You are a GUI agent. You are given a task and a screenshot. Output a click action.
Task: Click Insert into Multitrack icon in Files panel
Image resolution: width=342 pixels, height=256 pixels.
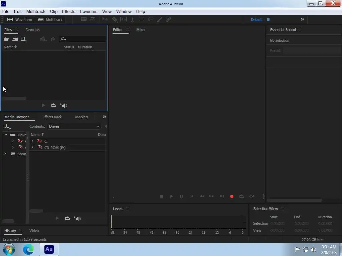click(43, 39)
